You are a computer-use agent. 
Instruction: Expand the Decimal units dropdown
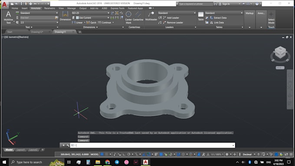(249, 154)
